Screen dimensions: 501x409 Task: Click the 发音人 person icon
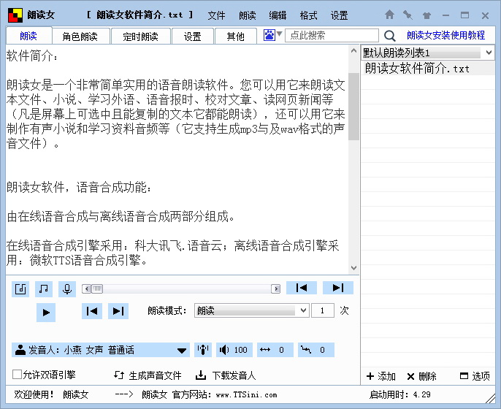click(20, 350)
